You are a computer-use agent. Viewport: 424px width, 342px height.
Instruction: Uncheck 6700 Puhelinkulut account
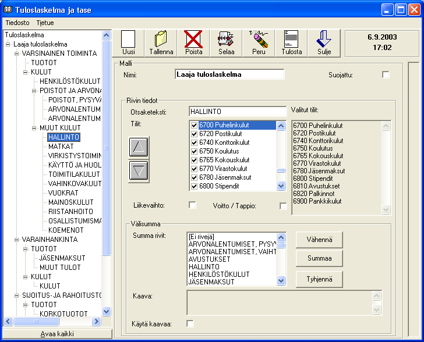pos(194,125)
